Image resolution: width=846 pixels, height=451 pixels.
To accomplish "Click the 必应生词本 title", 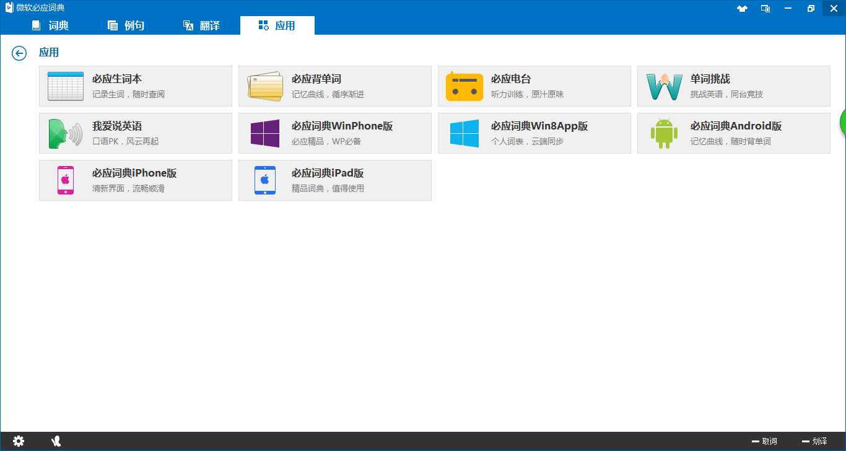I will 117,79.
